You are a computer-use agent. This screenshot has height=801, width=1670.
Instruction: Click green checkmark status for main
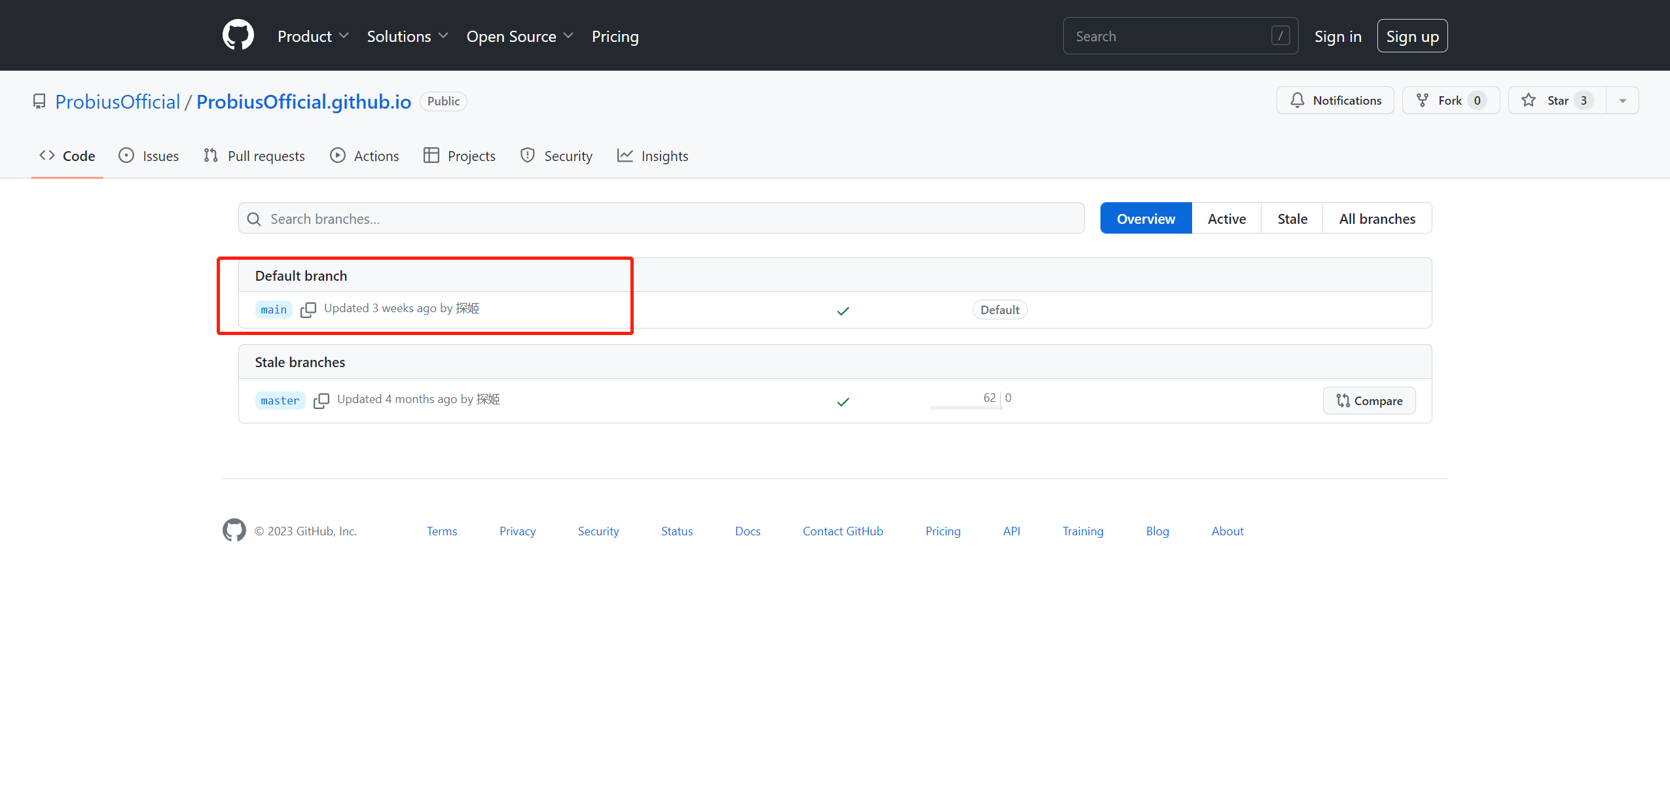tap(843, 311)
